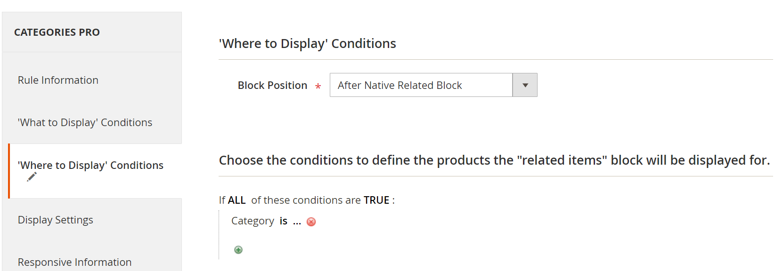Click the 'Where to Display' Conditions section heading

coord(307,44)
